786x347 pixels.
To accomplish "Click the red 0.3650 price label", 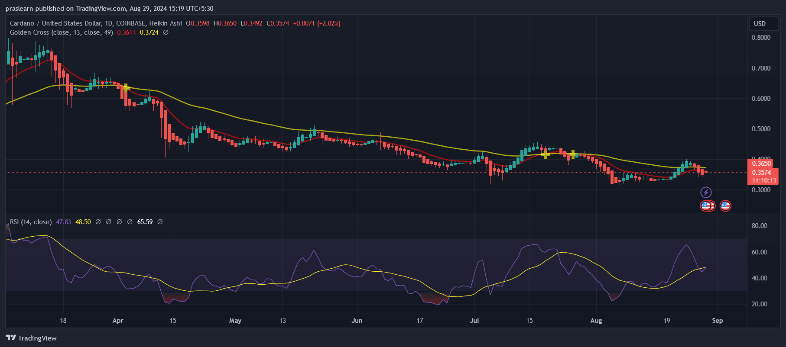I will tap(761, 164).
